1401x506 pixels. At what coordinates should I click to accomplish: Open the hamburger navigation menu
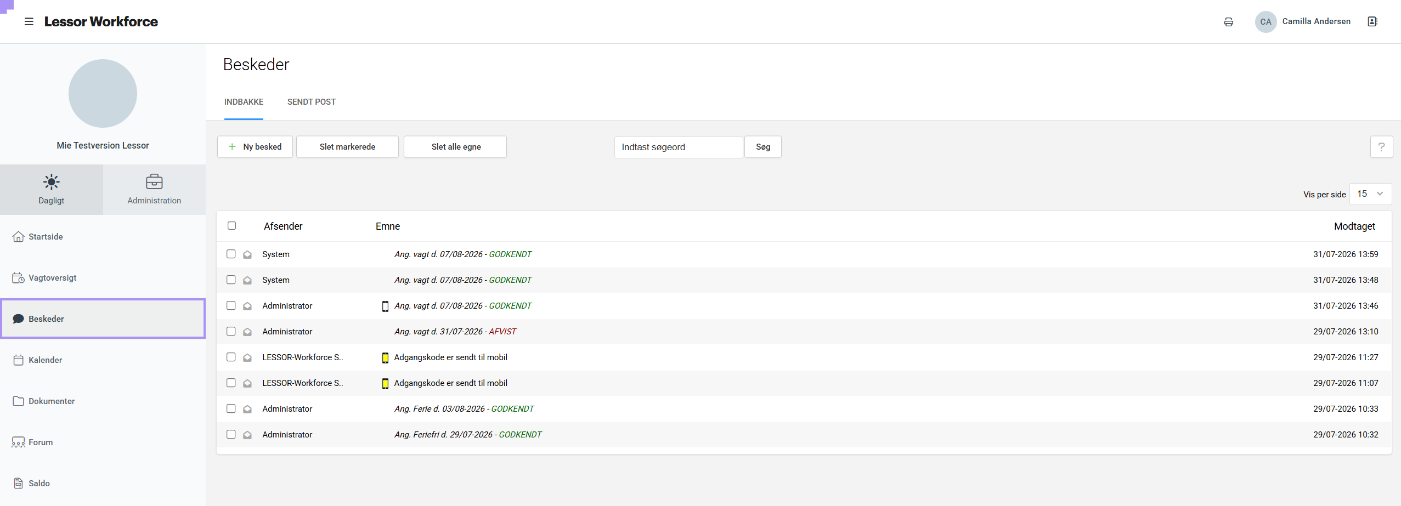[29, 21]
